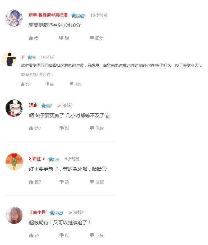
Task: Expand 查看全部1条回复 replies
Action: tap(37, 75)
